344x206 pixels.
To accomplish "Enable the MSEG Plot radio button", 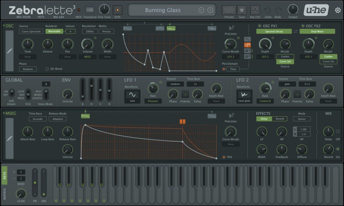I will pos(224,157).
